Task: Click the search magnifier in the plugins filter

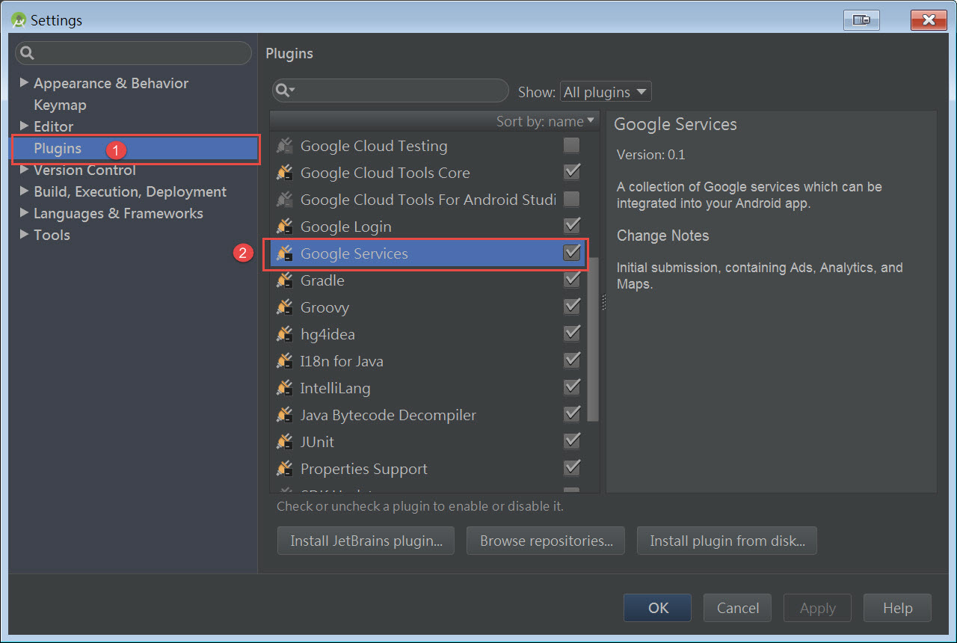Action: click(284, 90)
